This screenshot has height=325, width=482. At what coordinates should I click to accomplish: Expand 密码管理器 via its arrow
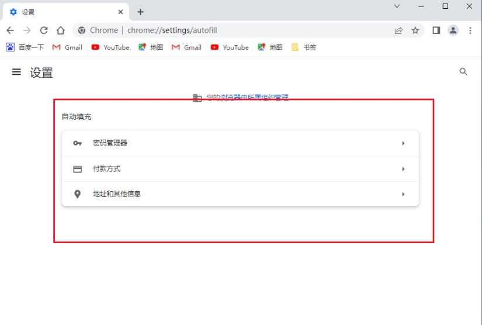click(403, 143)
